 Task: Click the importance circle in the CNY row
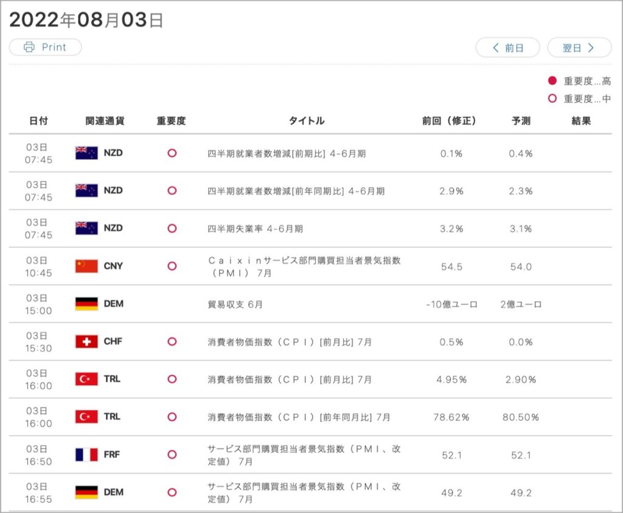click(x=172, y=266)
